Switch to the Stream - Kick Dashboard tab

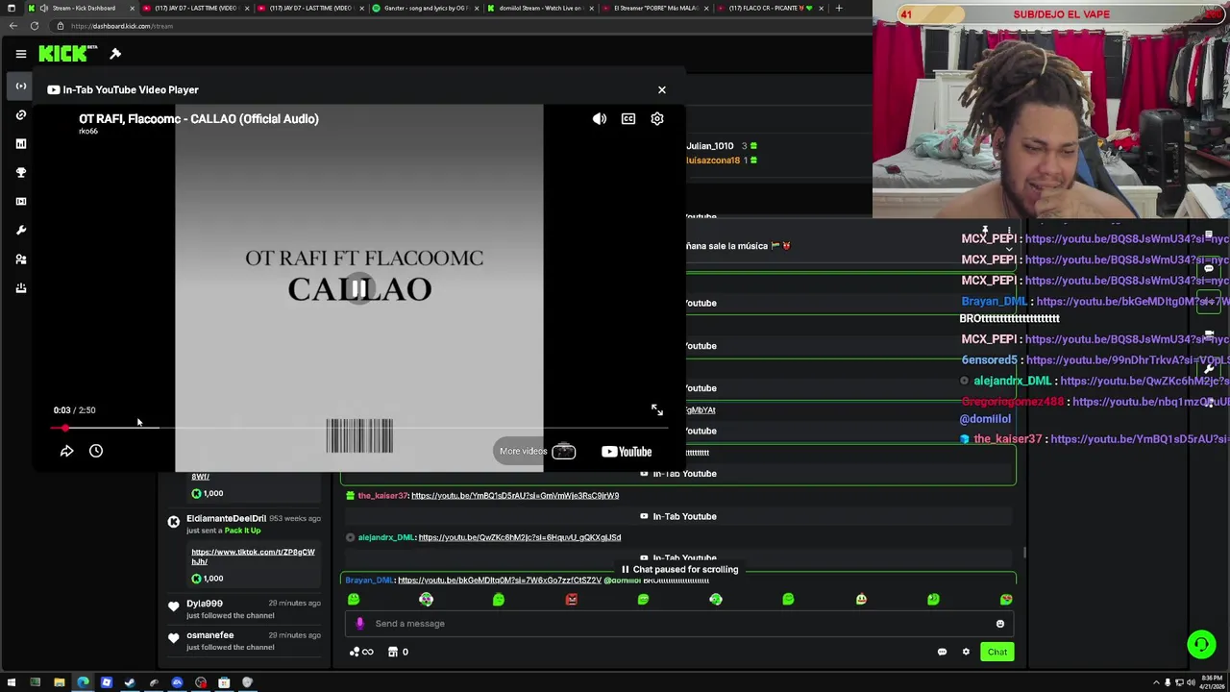82,8
